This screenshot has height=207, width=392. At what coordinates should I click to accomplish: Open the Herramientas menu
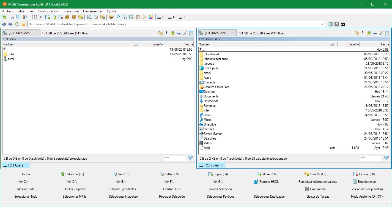(x=93, y=11)
